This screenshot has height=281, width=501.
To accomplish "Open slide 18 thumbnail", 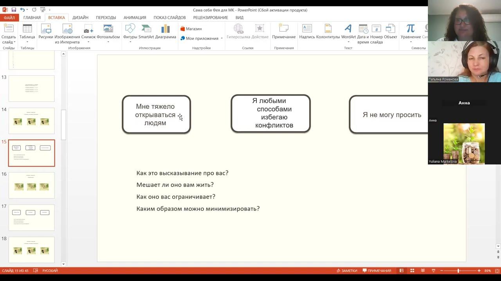I will click(x=31, y=250).
